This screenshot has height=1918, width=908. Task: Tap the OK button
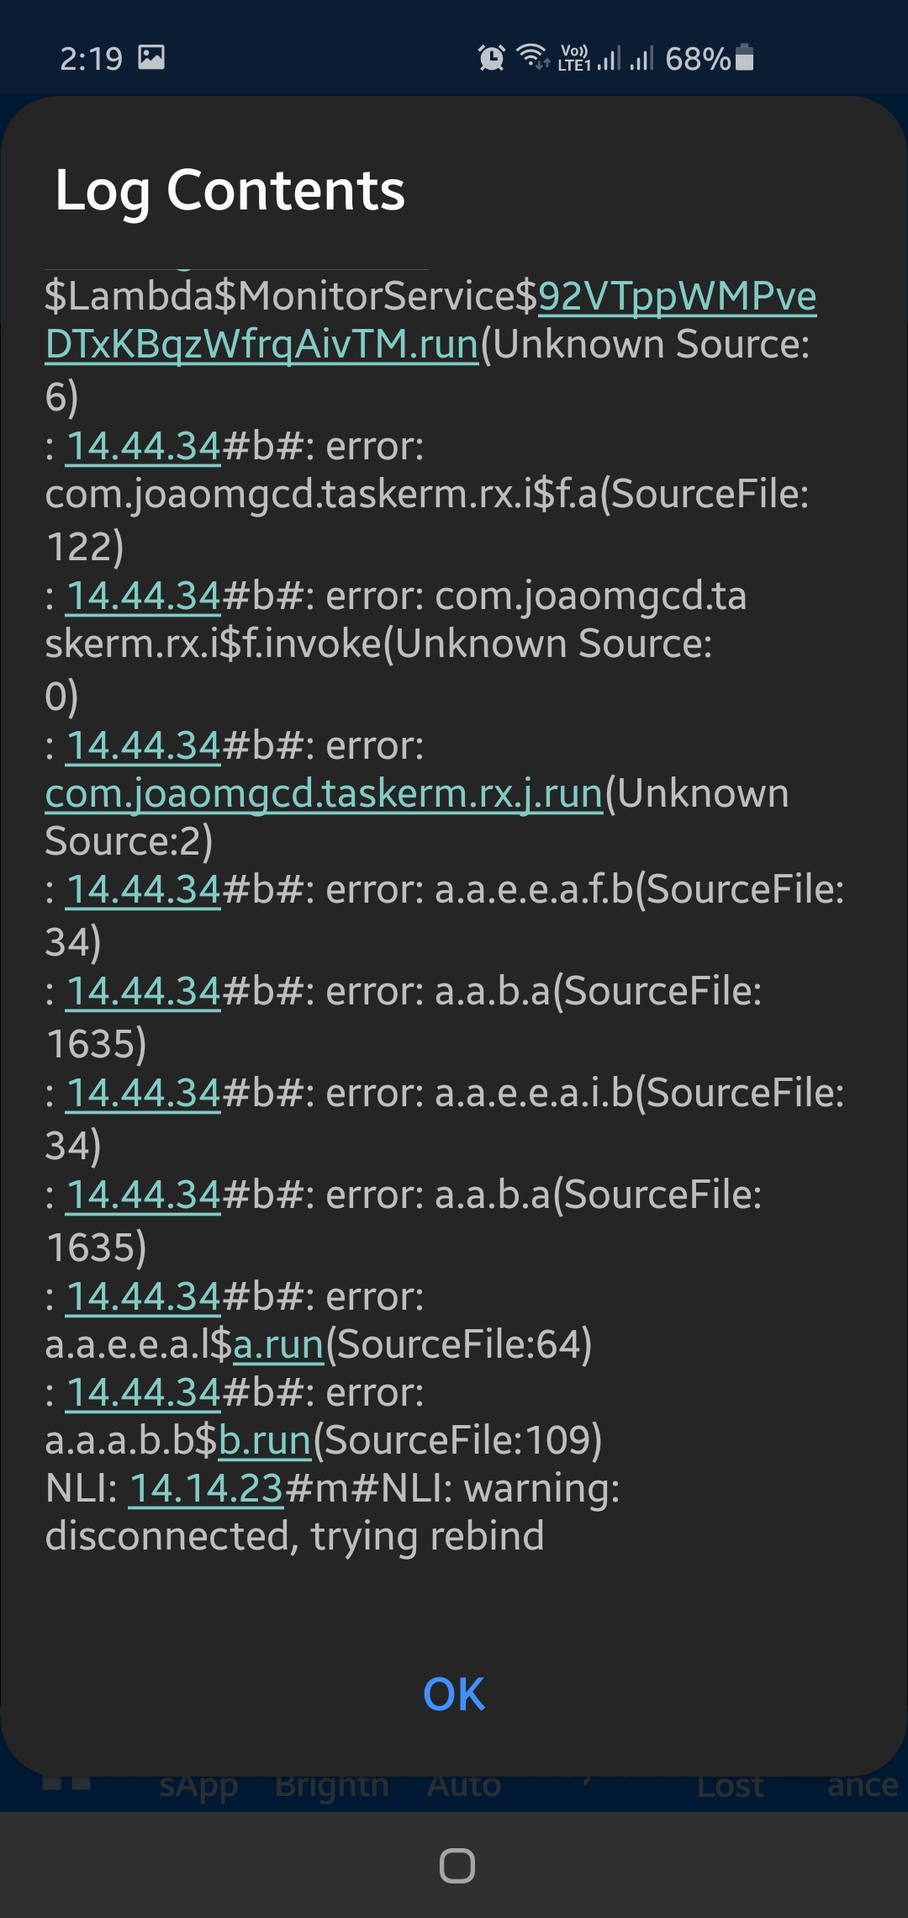click(454, 1693)
